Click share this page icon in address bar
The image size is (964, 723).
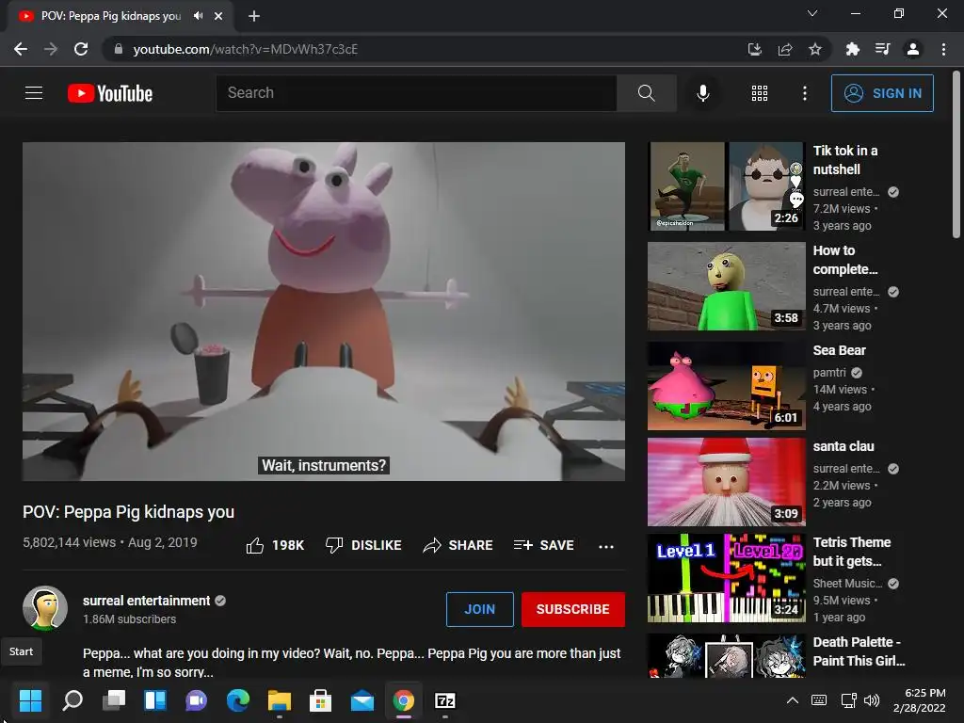pos(784,49)
